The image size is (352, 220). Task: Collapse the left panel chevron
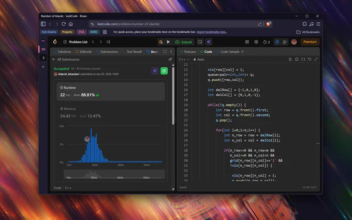171,52
